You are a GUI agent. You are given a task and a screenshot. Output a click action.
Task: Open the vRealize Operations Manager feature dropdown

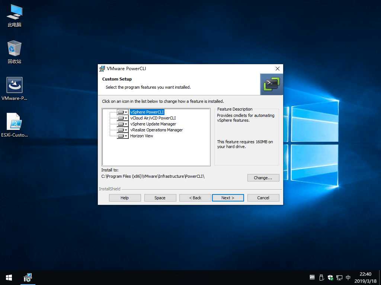pyautogui.click(x=123, y=130)
